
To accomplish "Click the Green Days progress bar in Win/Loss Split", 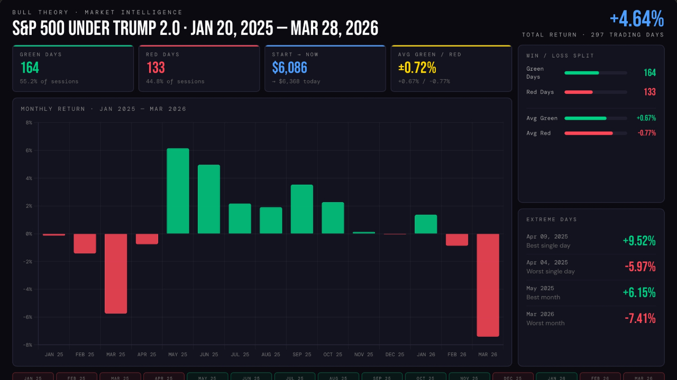I will (x=596, y=73).
